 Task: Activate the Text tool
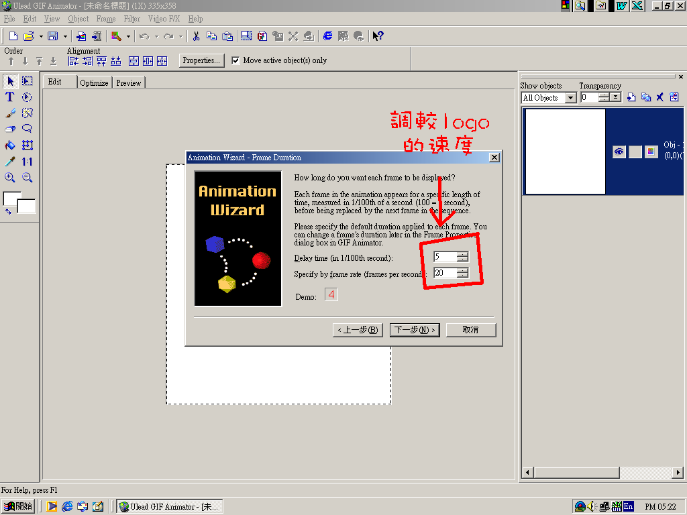tap(10, 97)
